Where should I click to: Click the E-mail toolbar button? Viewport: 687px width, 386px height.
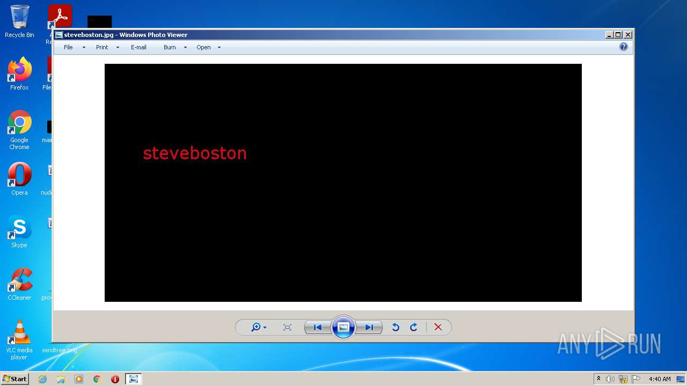pyautogui.click(x=138, y=47)
